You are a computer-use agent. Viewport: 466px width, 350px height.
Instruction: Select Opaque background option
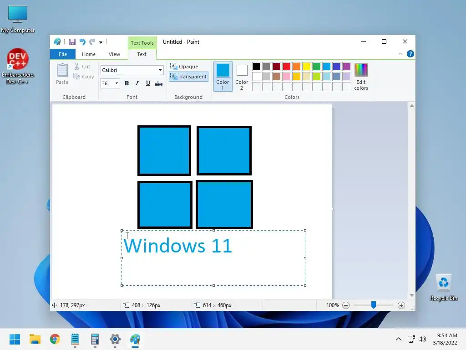(184, 67)
